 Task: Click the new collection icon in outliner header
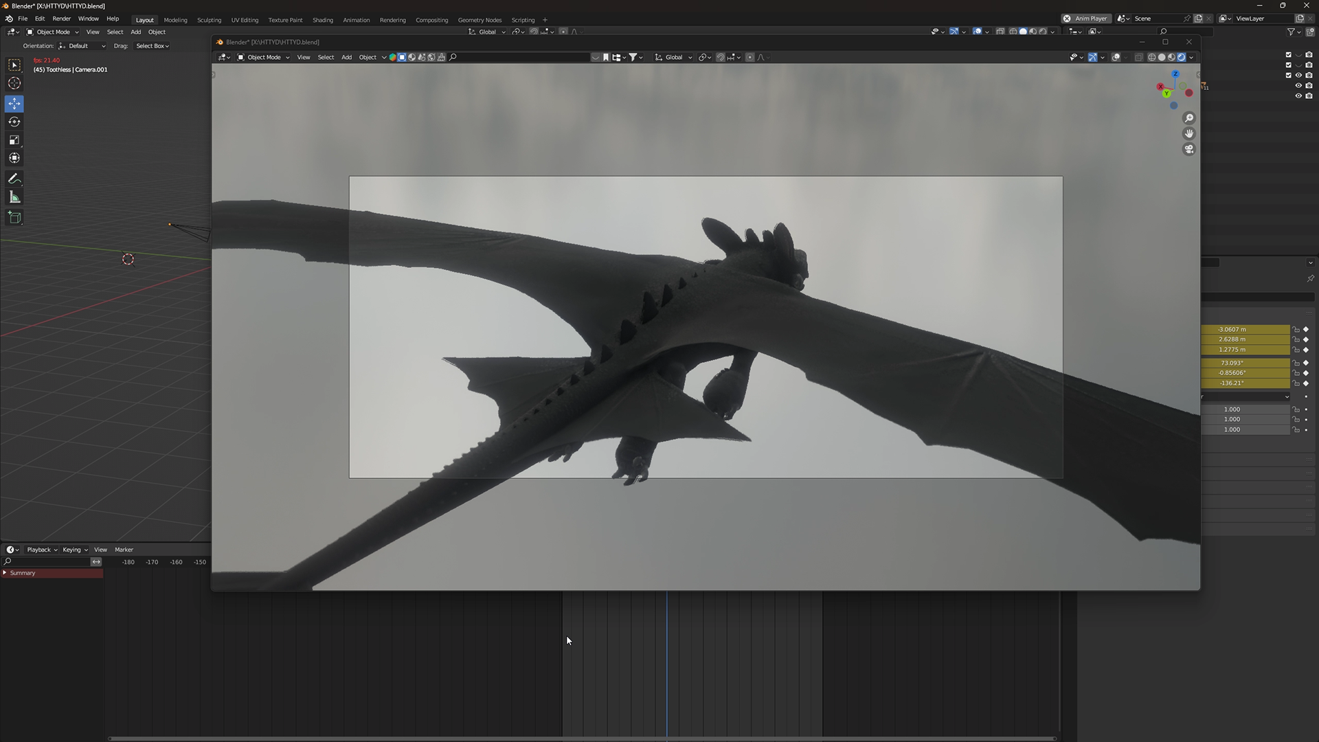(1309, 32)
